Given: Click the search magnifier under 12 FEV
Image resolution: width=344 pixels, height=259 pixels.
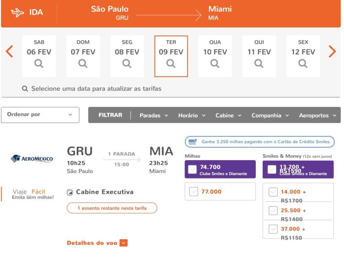Looking at the screenshot, I should (x=303, y=63).
